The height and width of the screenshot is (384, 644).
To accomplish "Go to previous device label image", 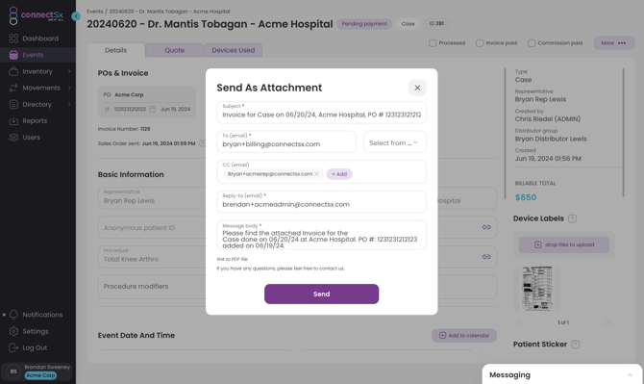I will (519, 322).
